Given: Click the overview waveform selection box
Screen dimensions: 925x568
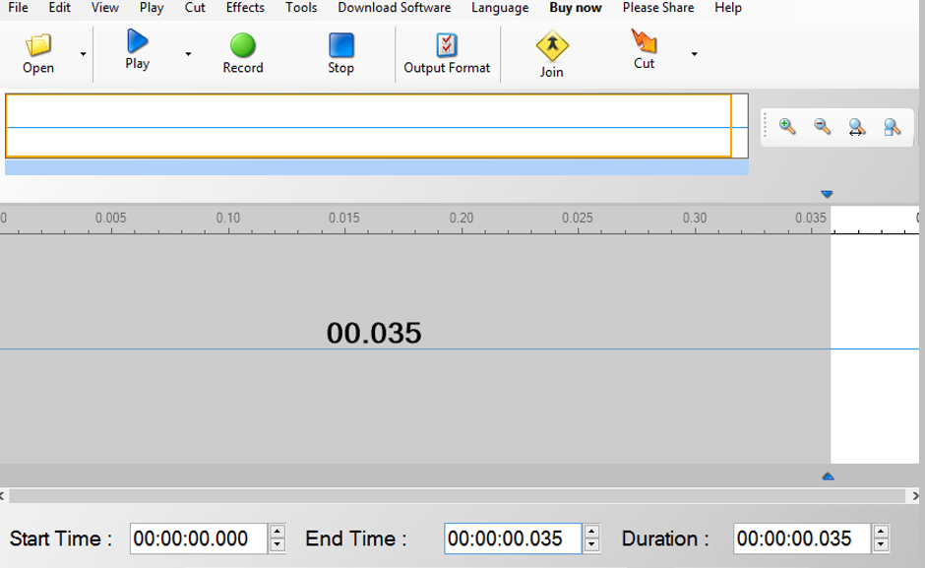Looking at the screenshot, I should (369, 126).
